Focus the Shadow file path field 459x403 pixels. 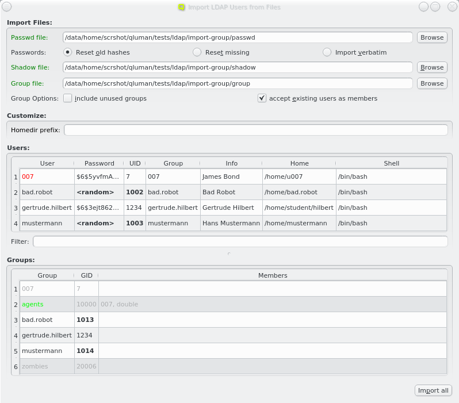pyautogui.click(x=238, y=67)
